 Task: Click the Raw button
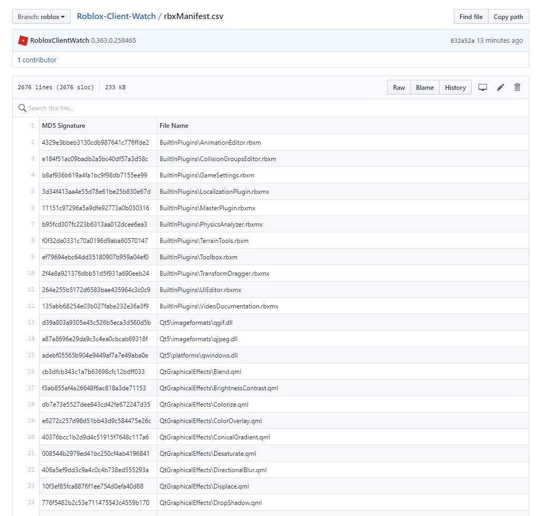(x=399, y=88)
